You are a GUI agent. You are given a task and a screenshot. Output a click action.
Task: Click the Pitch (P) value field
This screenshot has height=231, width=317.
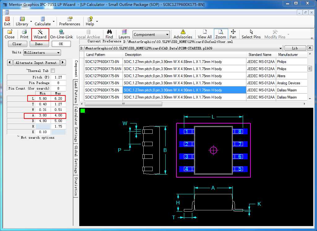pyautogui.click(x=59, y=77)
